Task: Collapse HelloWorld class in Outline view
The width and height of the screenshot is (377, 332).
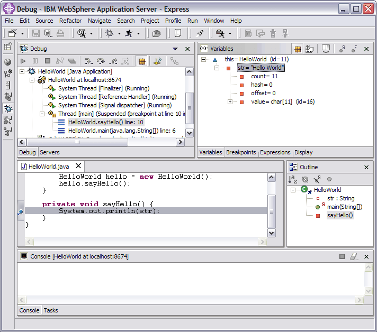Action: tap(293, 190)
